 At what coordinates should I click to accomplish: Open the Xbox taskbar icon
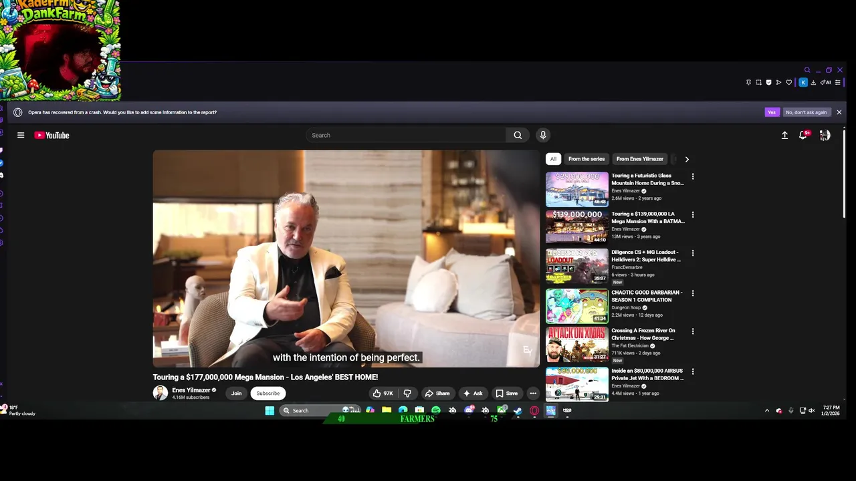point(502,410)
